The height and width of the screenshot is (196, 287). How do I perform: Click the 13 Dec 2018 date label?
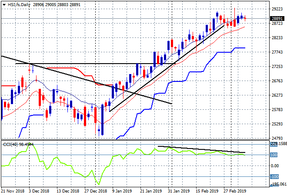[68, 191]
